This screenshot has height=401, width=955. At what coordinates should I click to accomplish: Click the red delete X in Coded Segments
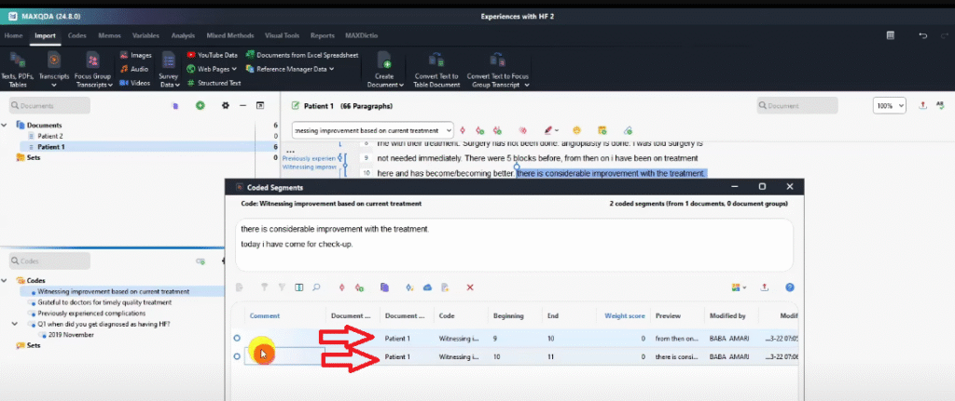point(470,287)
